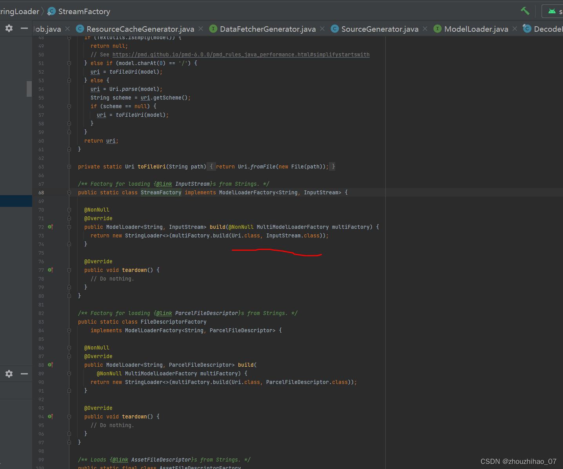Click the left tool window scrollbar thumb
The image size is (563, 469).
(x=29, y=89)
